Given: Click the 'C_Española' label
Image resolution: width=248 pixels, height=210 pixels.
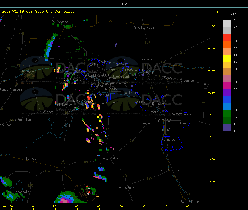Looking at the screenshot, I should (119, 64).
